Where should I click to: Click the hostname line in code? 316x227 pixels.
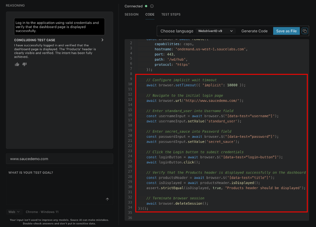pyautogui.click(x=201, y=49)
